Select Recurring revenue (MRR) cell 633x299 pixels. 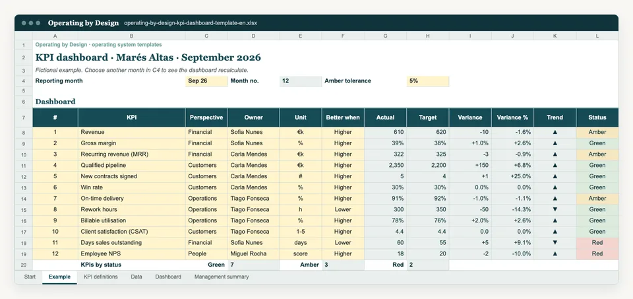coord(132,154)
